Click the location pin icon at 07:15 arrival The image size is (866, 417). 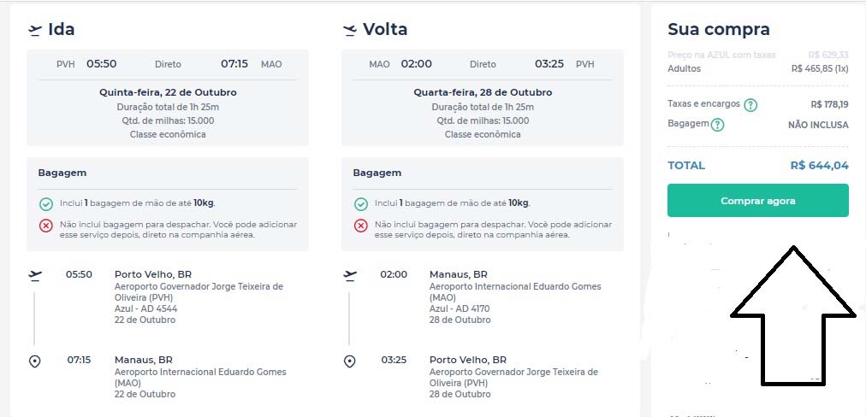pos(35,361)
